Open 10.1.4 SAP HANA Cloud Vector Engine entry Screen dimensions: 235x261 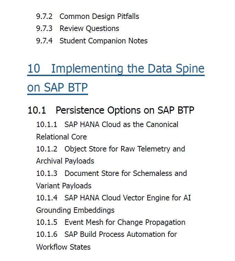coord(114,198)
